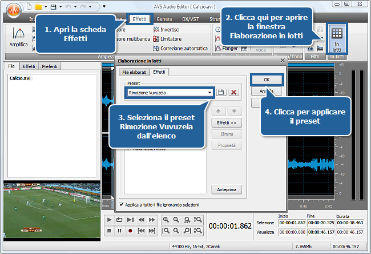Click the Stop playback button
This screenshot has height=254, width=371.
tap(109, 231)
